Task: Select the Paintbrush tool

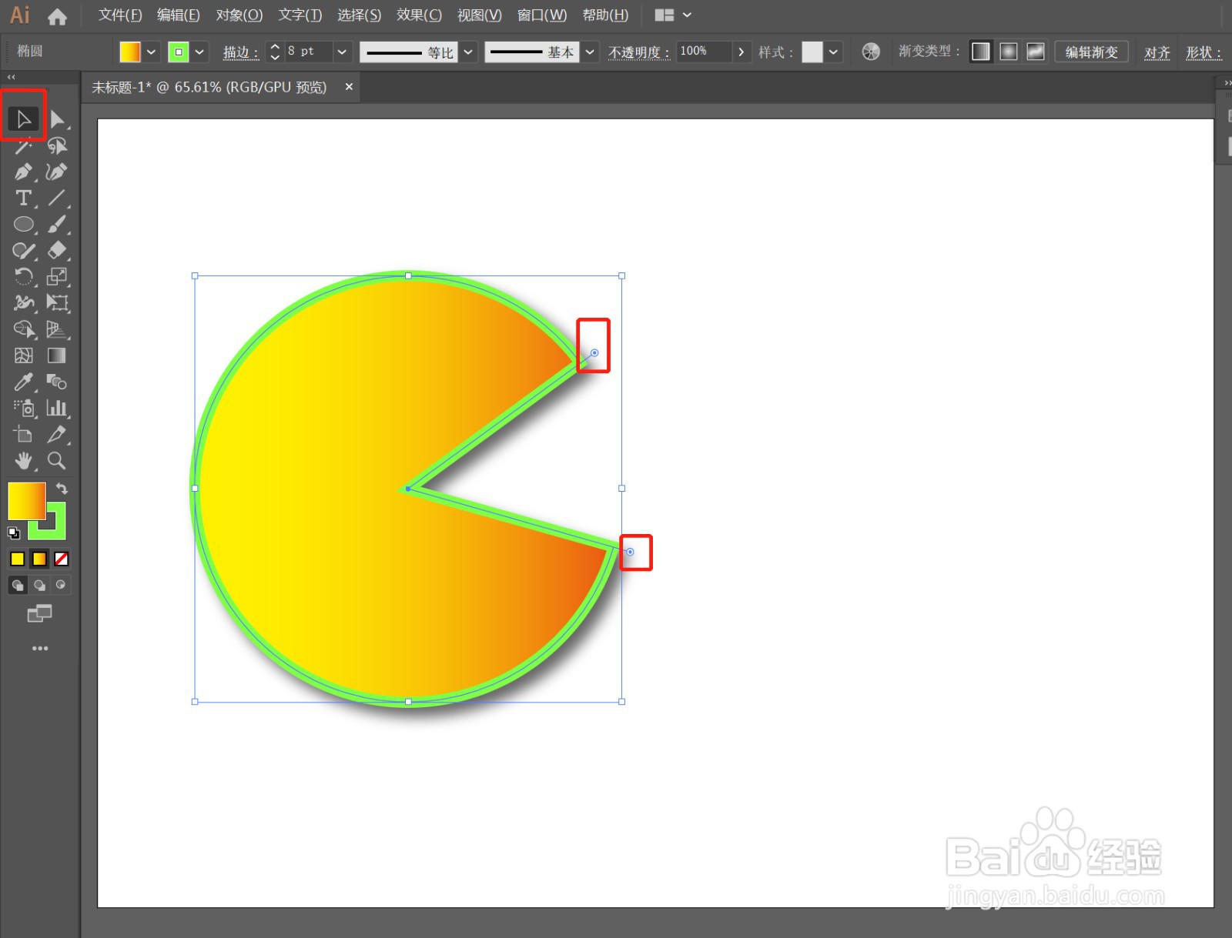Action: pyautogui.click(x=57, y=224)
